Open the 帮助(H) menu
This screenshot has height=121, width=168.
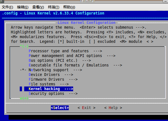pos(69,7)
